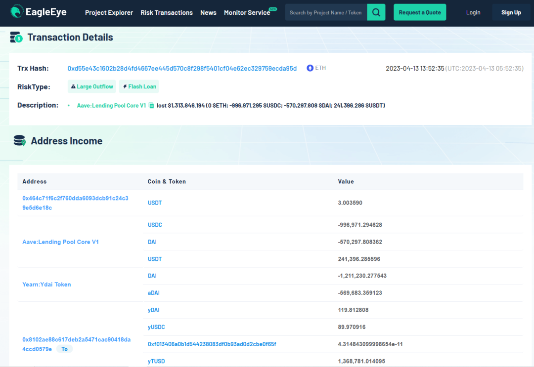
Task: Select the Flash Loan risk tag
Action: (x=139, y=86)
